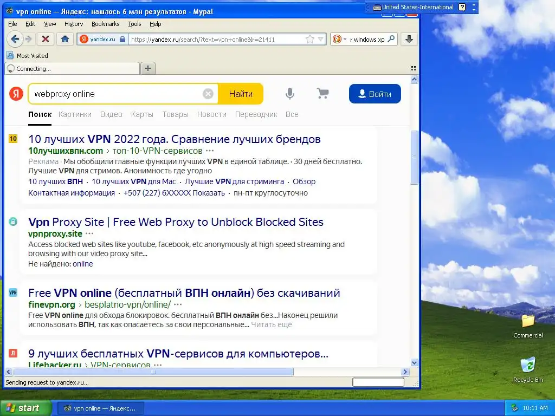Open the Help menu
Image resolution: width=555 pixels, height=416 pixels.
[155, 24]
